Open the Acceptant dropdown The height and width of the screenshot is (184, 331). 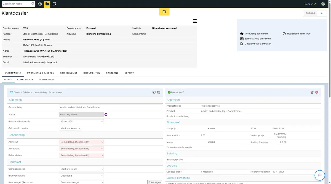(x=81, y=149)
